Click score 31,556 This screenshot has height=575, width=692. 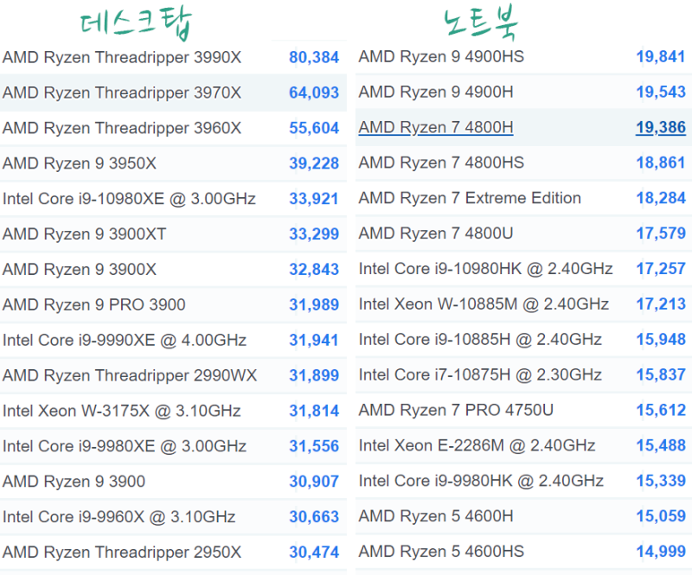pos(314,446)
